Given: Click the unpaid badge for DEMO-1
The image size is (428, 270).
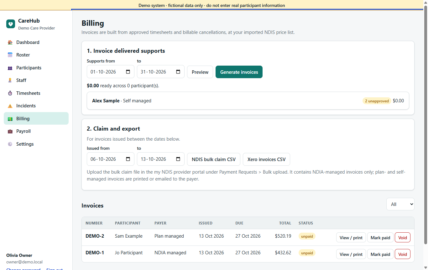Looking at the screenshot, I should [307, 253].
